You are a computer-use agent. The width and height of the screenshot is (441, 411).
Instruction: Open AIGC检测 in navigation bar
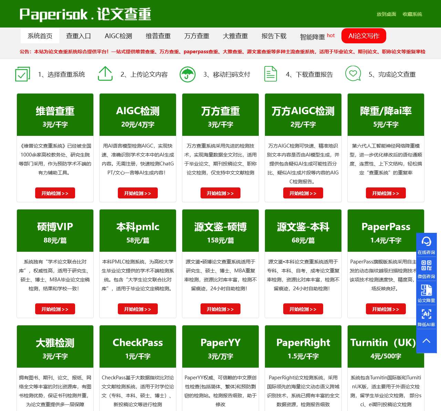point(119,36)
